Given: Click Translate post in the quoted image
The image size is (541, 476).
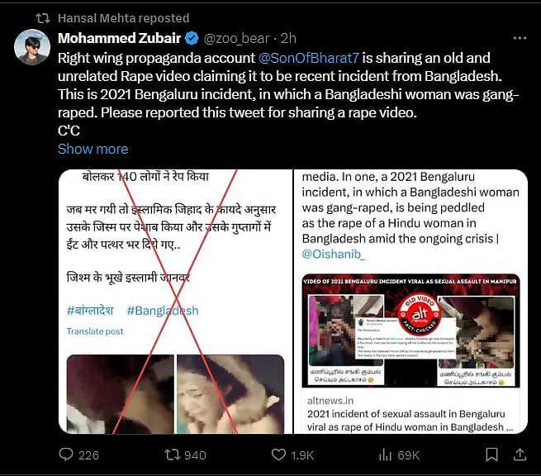Looking at the screenshot, I should click(95, 331).
